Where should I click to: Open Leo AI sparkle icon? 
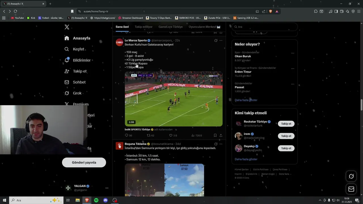(x=347, y=11)
